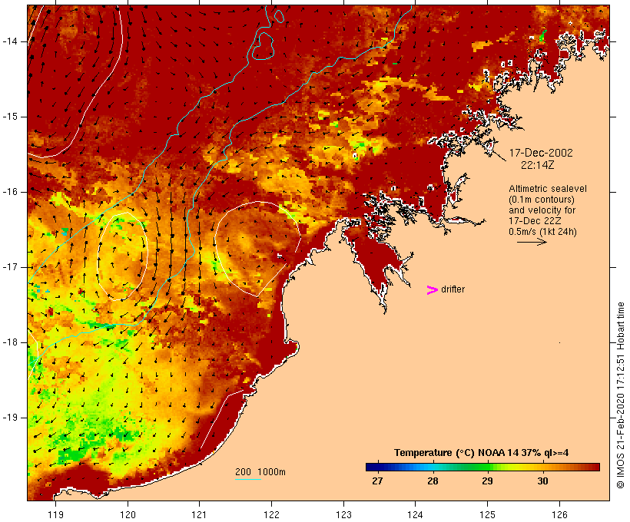Click the 'Altimetric sealevel' caption line
This screenshot has width=630, height=522.
[548, 189]
